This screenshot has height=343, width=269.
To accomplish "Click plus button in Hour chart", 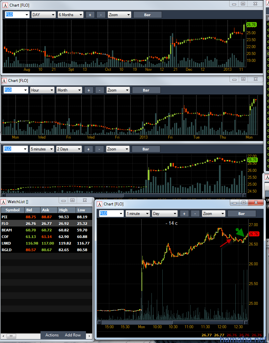I will tap(89, 90).
